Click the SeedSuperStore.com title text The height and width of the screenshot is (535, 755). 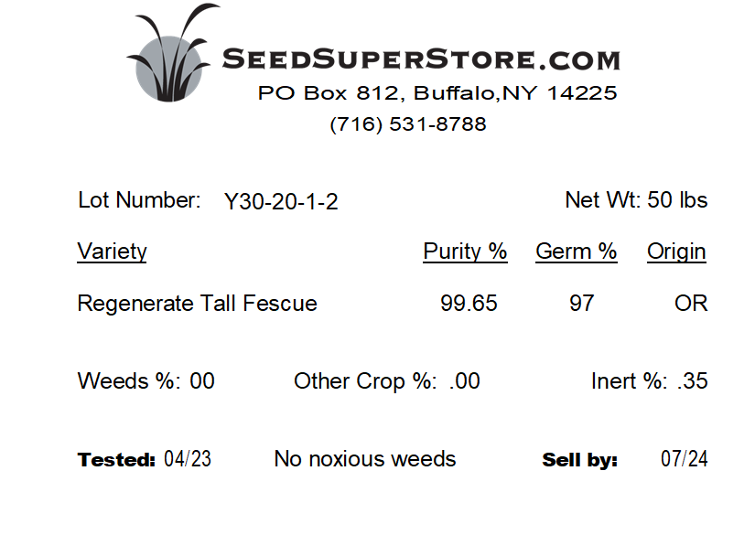tap(421, 59)
